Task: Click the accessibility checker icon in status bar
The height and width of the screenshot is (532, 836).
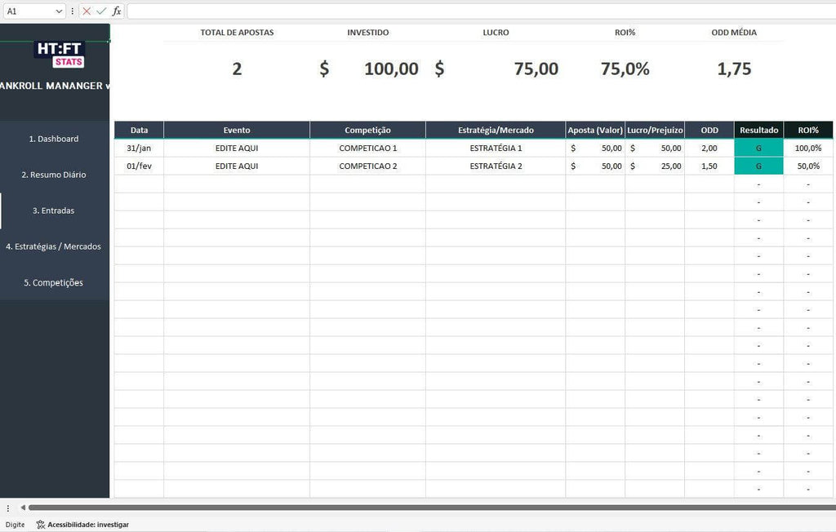Action: pos(41,525)
